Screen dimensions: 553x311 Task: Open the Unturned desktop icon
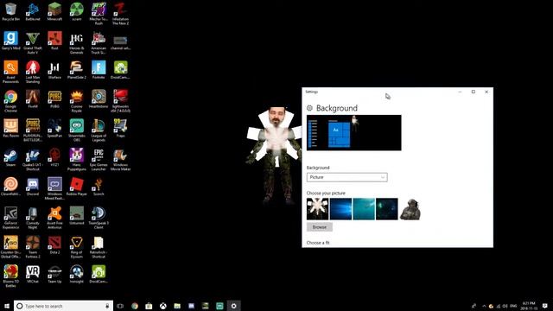[77, 216]
